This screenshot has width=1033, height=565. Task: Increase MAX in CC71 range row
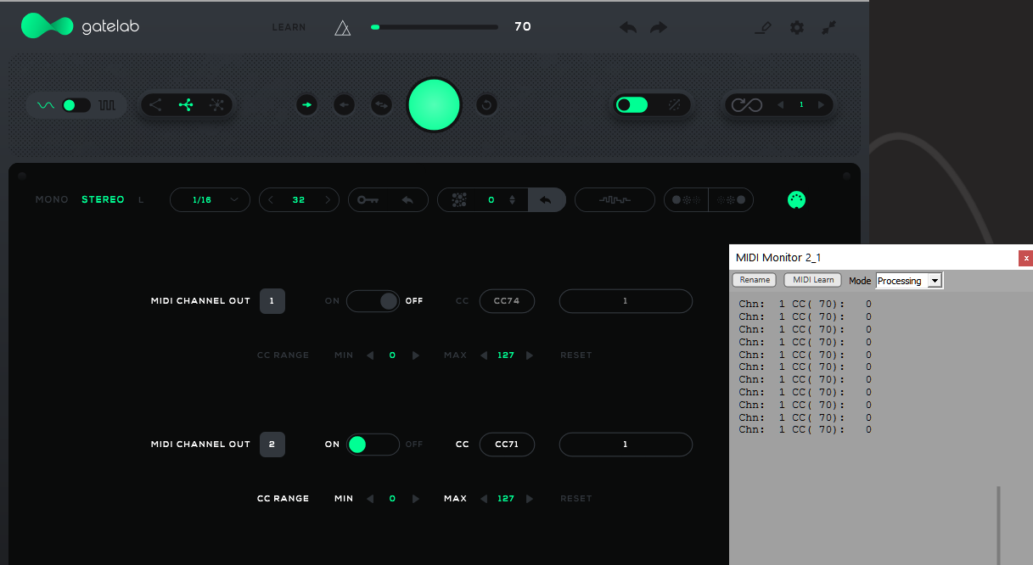[x=530, y=499]
